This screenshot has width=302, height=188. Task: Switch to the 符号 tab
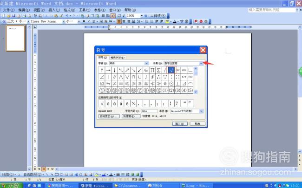(103, 58)
